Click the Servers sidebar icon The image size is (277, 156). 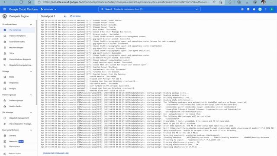[5, 136]
